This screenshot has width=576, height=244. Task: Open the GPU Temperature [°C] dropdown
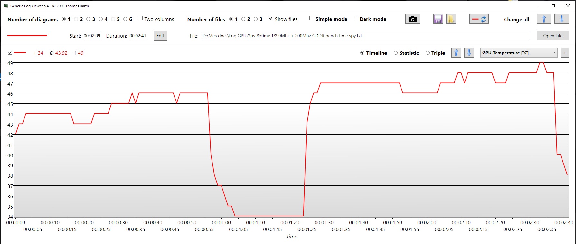point(519,53)
